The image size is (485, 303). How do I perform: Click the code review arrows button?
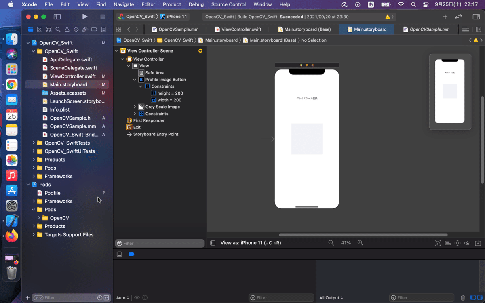(x=458, y=17)
